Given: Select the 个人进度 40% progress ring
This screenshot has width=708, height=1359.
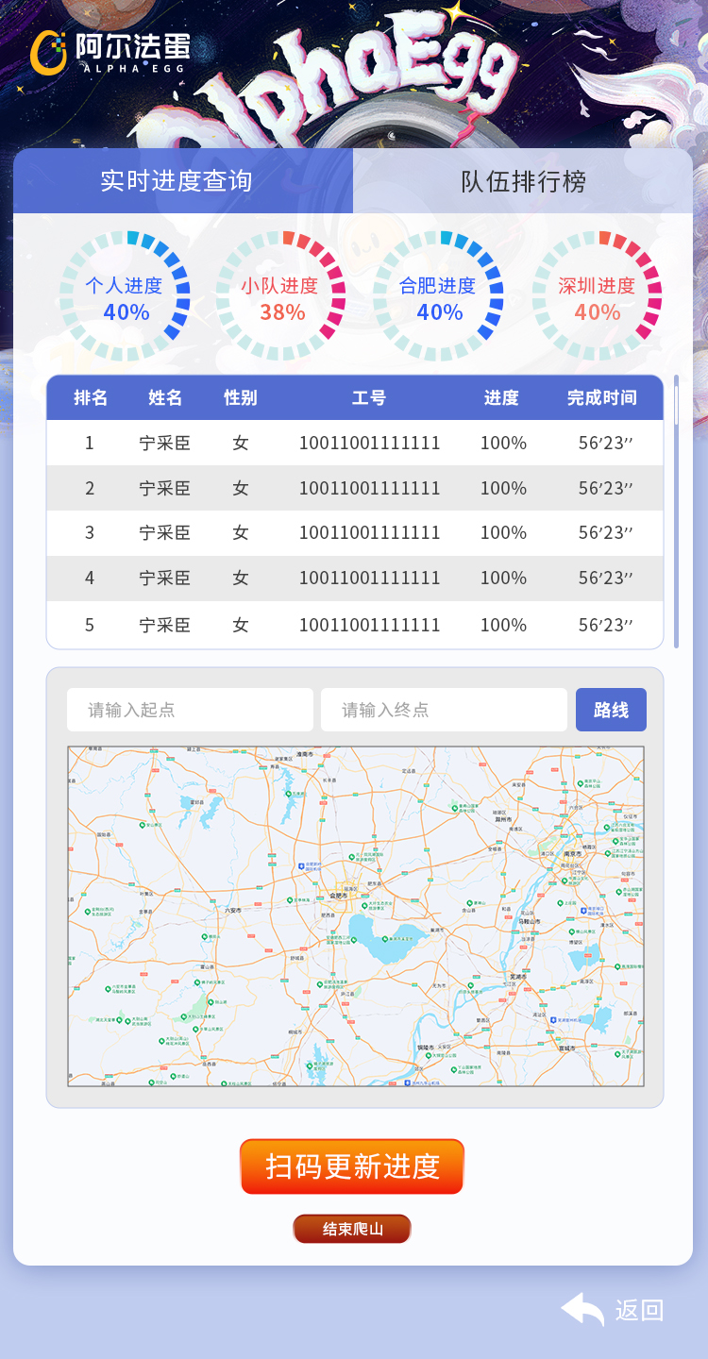Looking at the screenshot, I should pyautogui.click(x=125, y=296).
